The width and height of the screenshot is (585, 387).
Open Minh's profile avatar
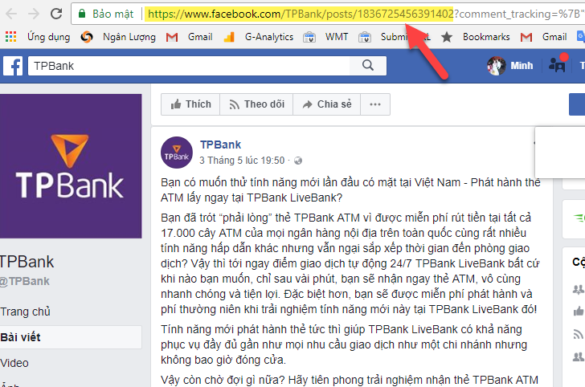[497, 66]
